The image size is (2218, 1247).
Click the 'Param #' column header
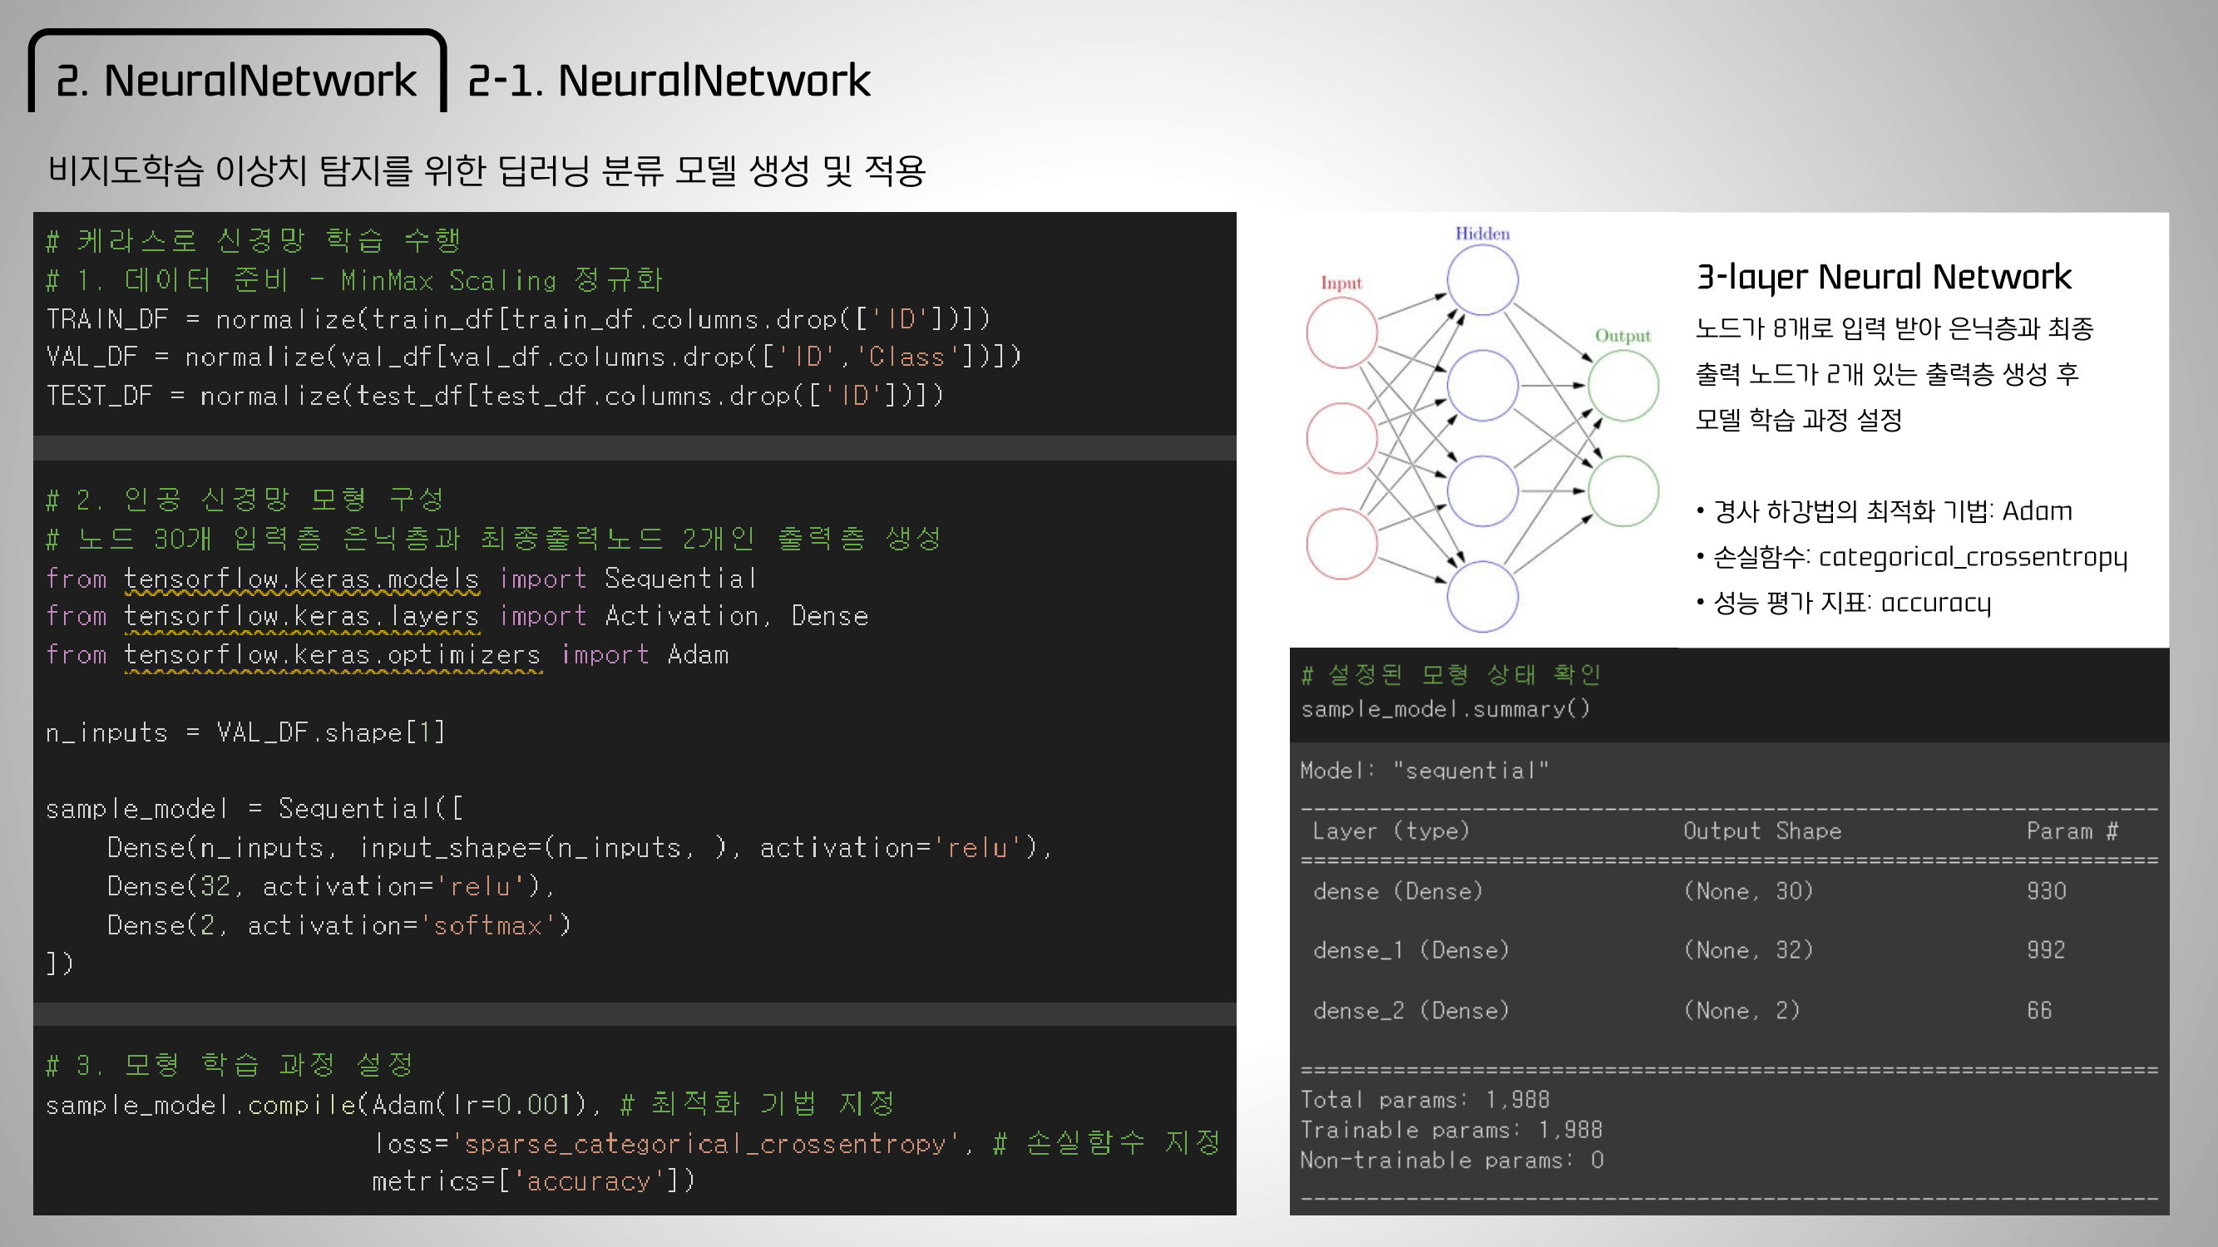2072,831
